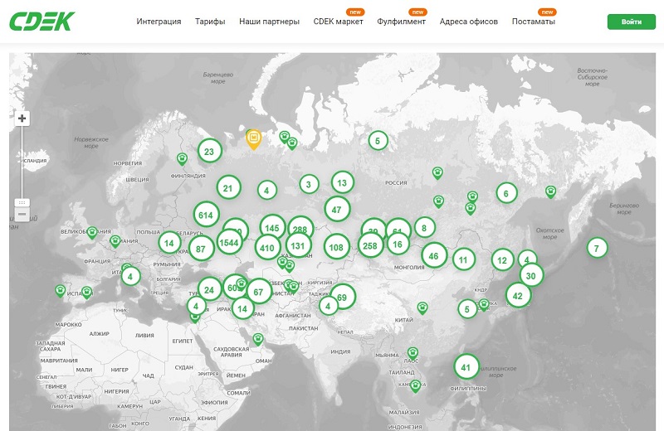Image resolution: width=664 pixels, height=431 pixels.
Task: Zoom in the map with plus button
Action: pos(22,119)
